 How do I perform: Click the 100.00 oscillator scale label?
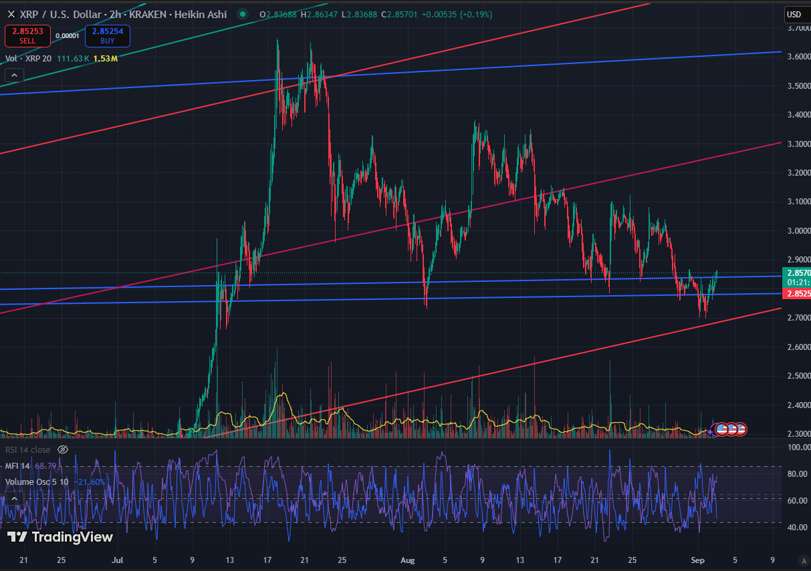tap(798, 447)
